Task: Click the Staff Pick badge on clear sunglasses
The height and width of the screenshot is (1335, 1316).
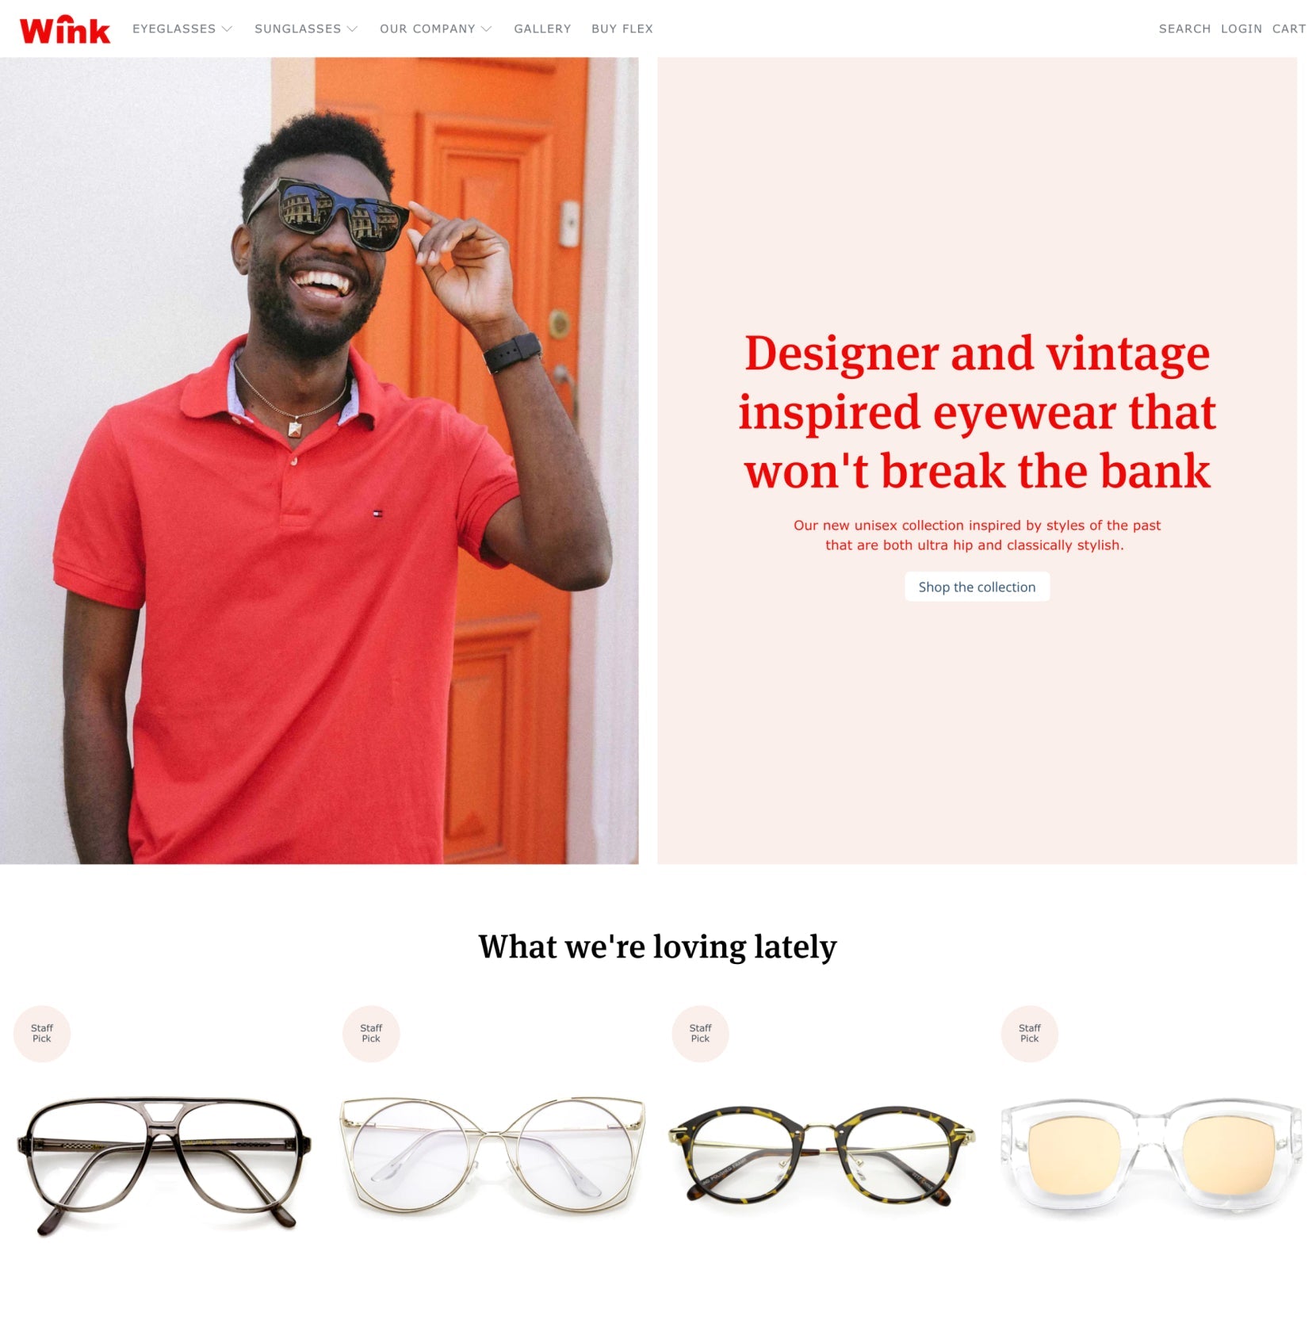Action: pos(1029,1033)
